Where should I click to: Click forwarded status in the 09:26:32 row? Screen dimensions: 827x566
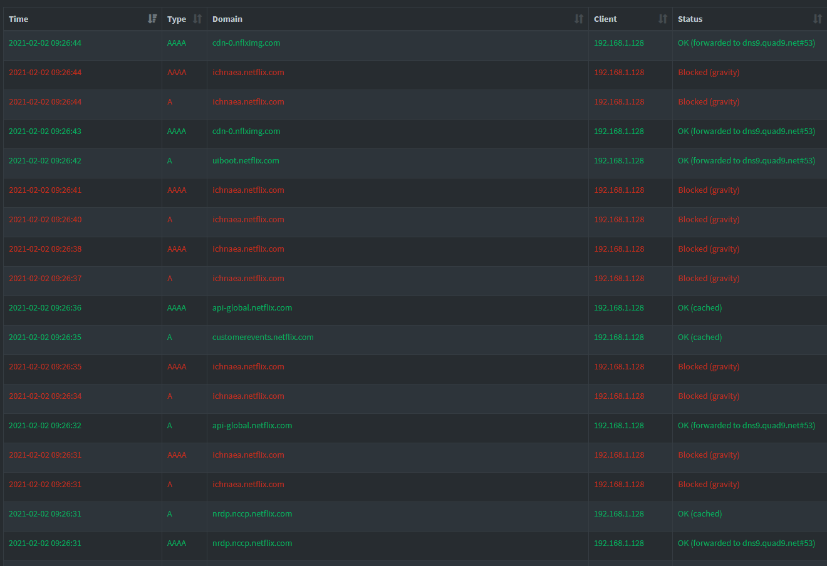click(x=746, y=426)
